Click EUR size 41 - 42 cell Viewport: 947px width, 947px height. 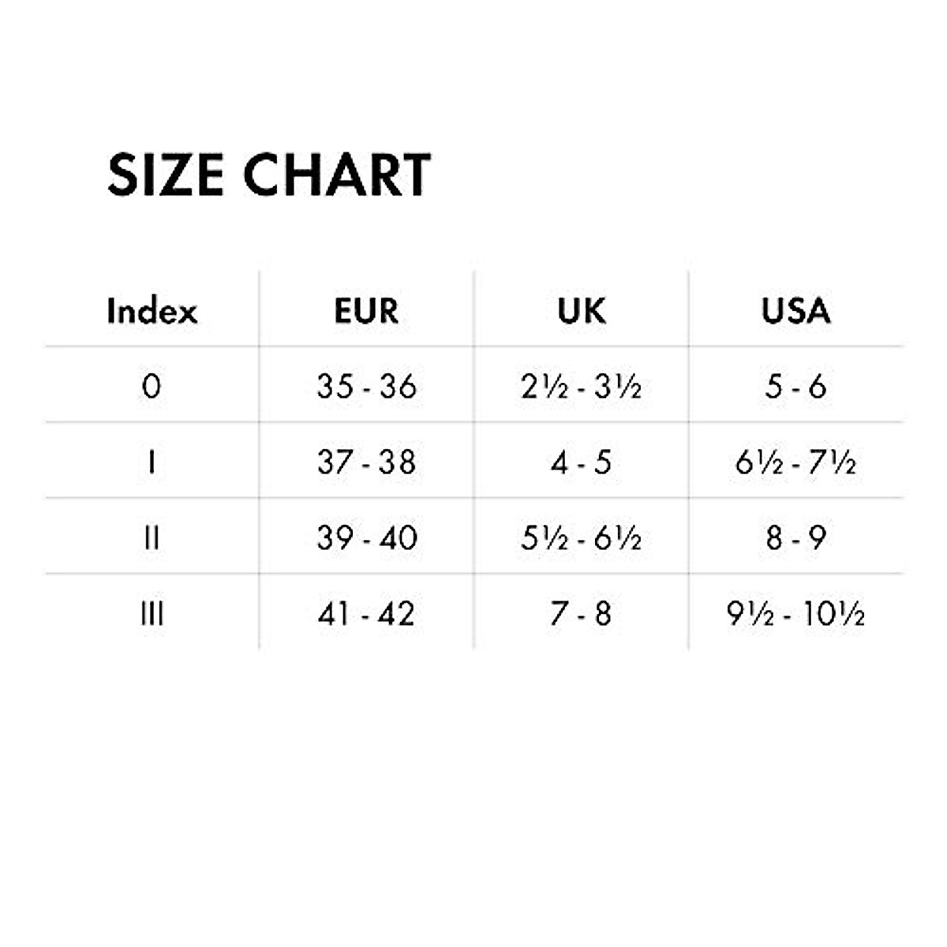coord(366,613)
